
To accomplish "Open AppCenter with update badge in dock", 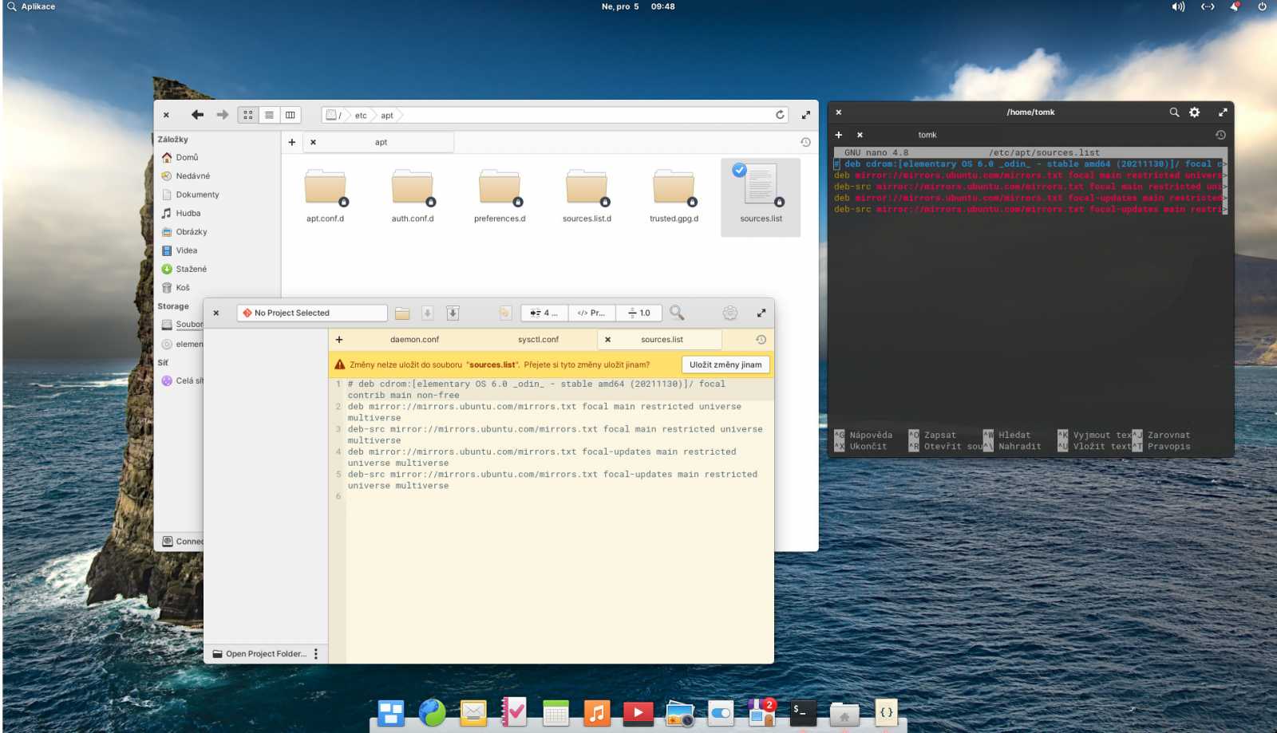I will point(761,712).
